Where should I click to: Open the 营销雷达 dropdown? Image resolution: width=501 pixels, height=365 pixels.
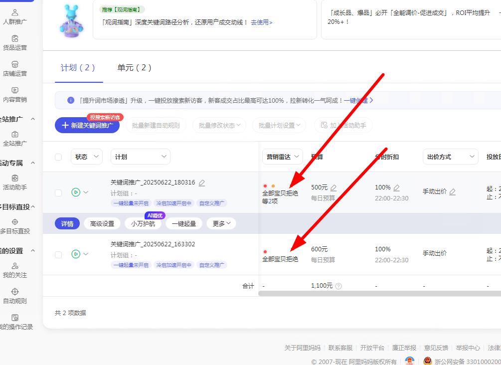click(283, 157)
